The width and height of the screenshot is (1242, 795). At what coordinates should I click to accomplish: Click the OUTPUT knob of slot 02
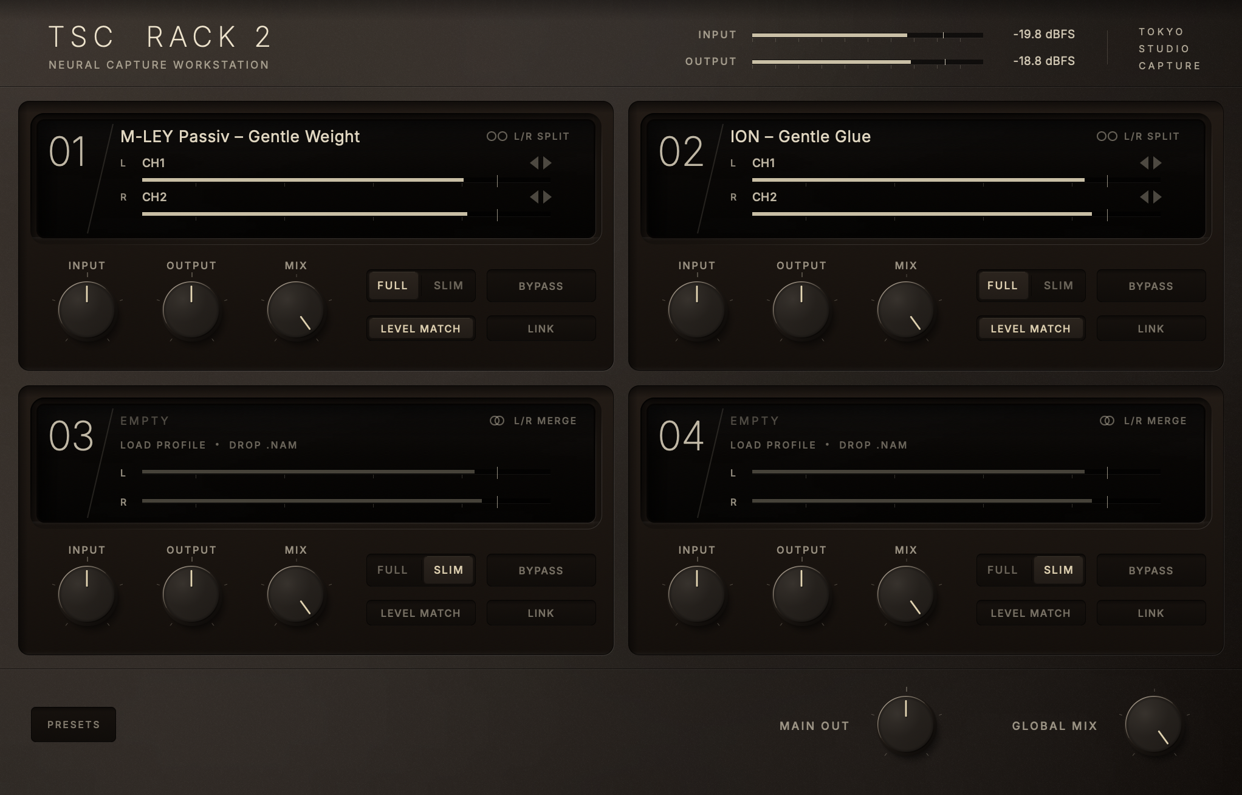pos(801,310)
